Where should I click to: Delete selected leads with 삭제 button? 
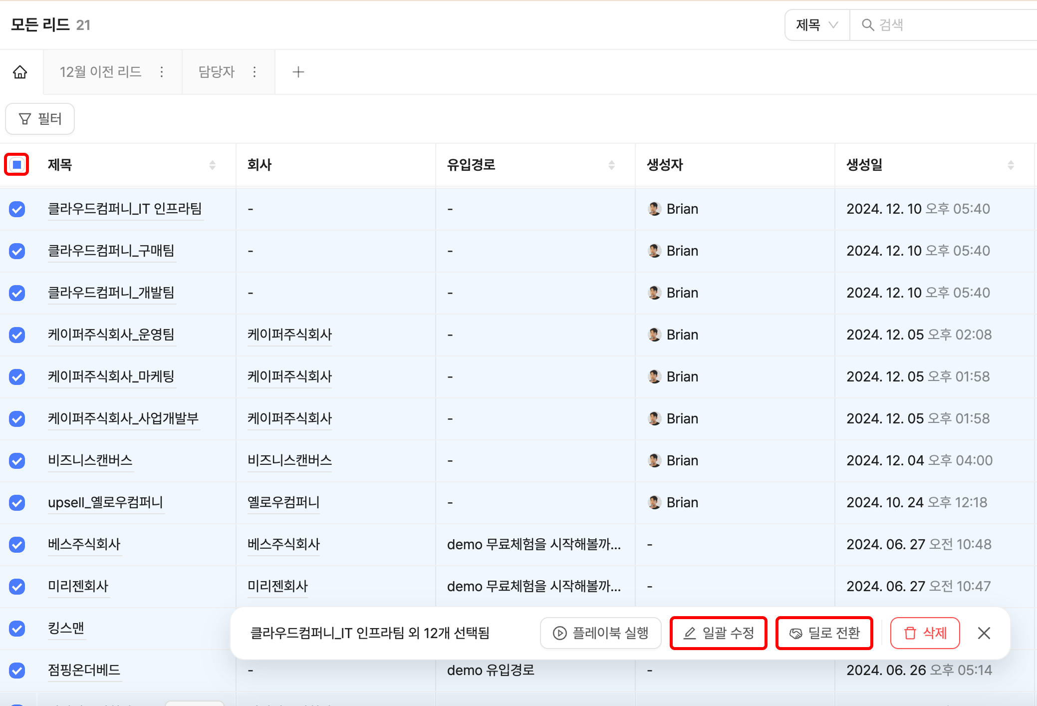925,633
